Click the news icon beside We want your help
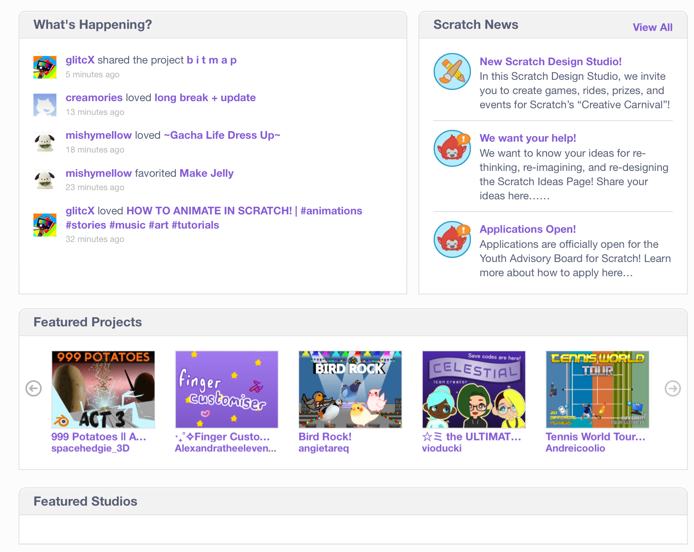The image size is (694, 552). 452,148
